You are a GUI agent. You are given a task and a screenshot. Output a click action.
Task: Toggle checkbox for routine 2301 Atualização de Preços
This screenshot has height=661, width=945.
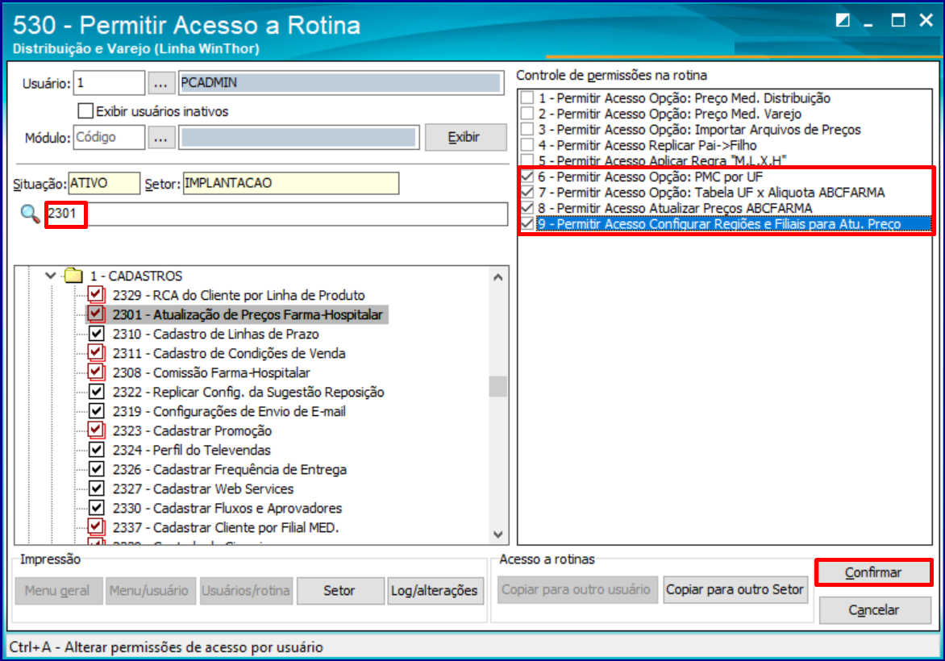coord(96,314)
